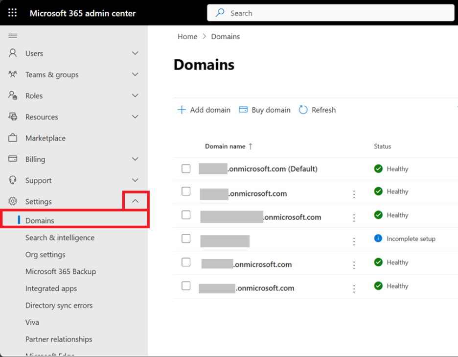Expand the Roles section chevron

point(135,95)
